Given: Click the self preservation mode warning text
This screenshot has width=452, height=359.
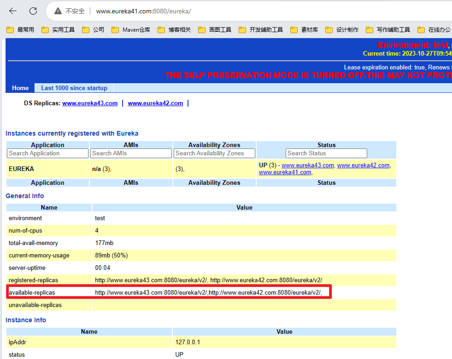Looking at the screenshot, I should [308, 75].
